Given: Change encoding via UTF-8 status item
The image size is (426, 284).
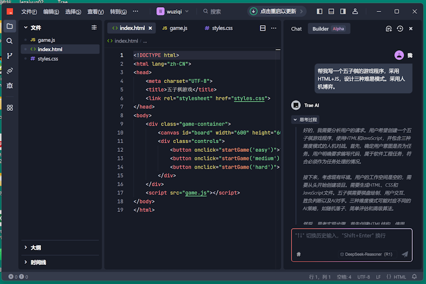Looking at the screenshot, I should point(364,277).
